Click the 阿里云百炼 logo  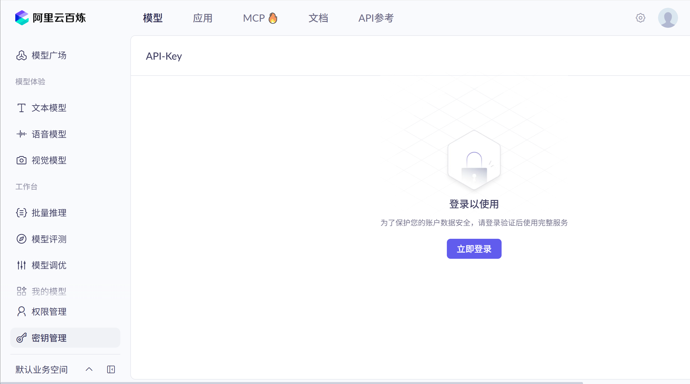[51, 17]
